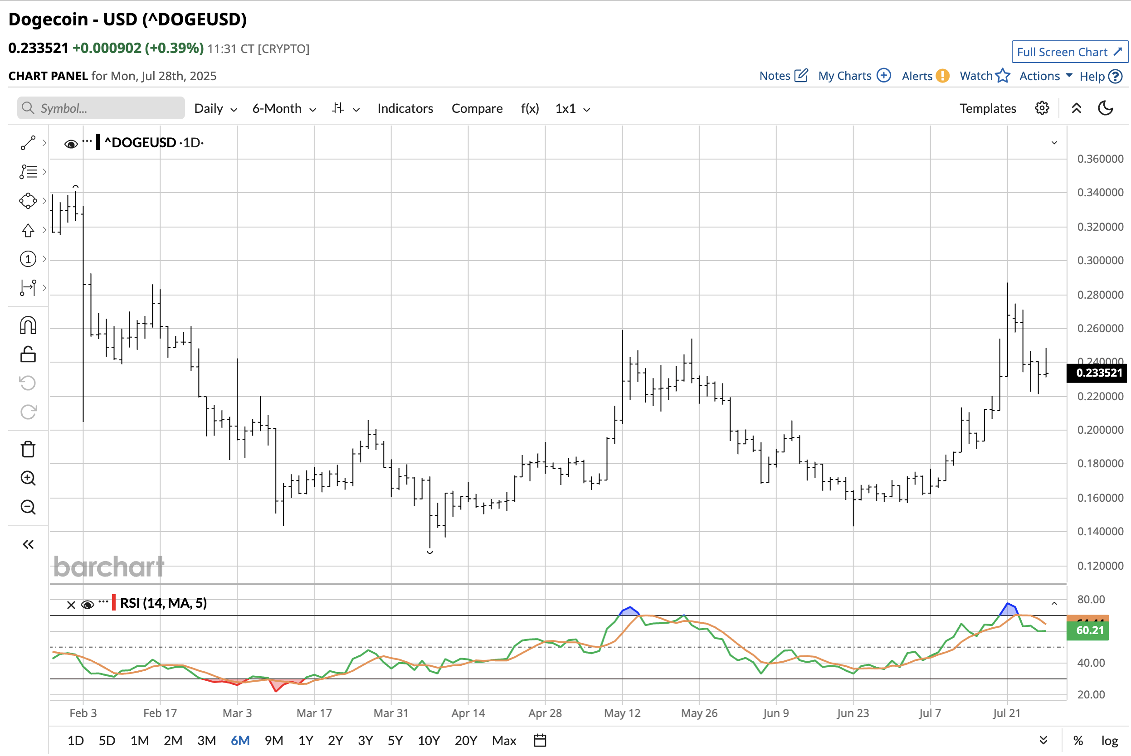Click the Full Screen Chart button
Screen dimensions: 1131x756
1070,52
